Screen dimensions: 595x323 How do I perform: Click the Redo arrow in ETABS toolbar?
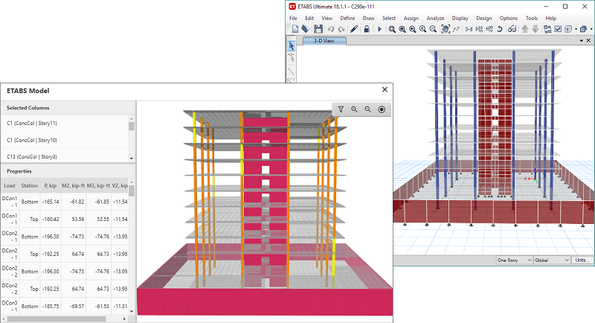(341, 29)
